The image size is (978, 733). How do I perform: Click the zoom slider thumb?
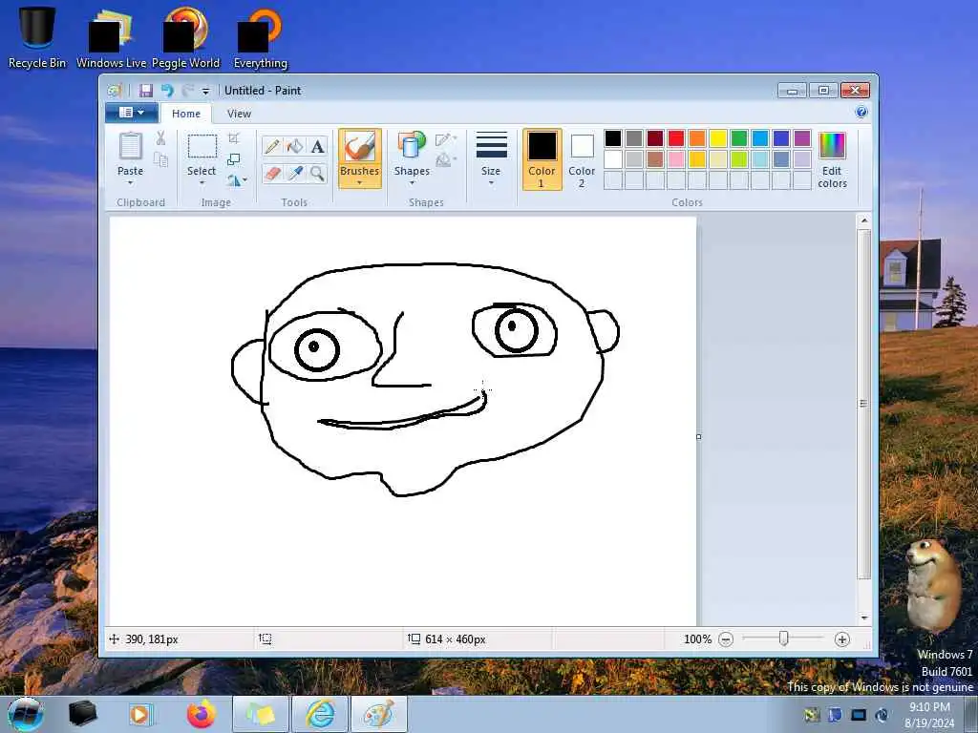tap(784, 639)
